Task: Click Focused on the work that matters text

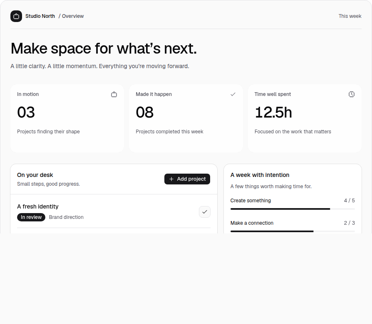Action: point(293,132)
